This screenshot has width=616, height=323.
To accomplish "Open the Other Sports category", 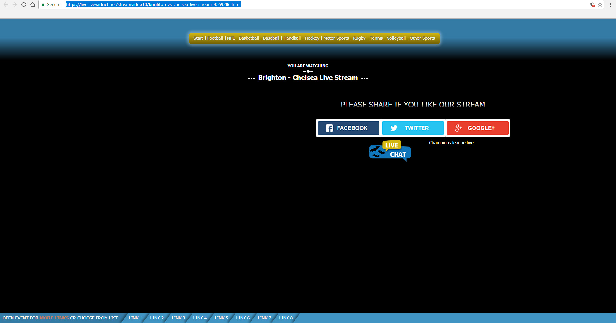I will click(422, 38).
